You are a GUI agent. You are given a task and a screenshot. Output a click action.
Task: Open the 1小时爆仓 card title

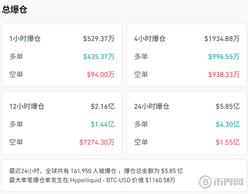[x=25, y=38]
